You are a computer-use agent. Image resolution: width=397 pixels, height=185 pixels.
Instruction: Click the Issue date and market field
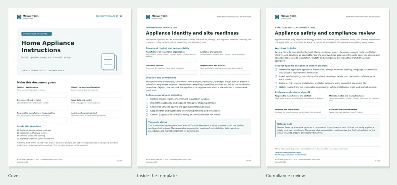(x=97, y=108)
